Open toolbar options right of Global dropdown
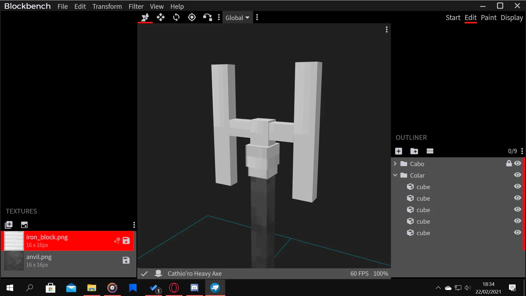526x296 pixels. point(257,17)
